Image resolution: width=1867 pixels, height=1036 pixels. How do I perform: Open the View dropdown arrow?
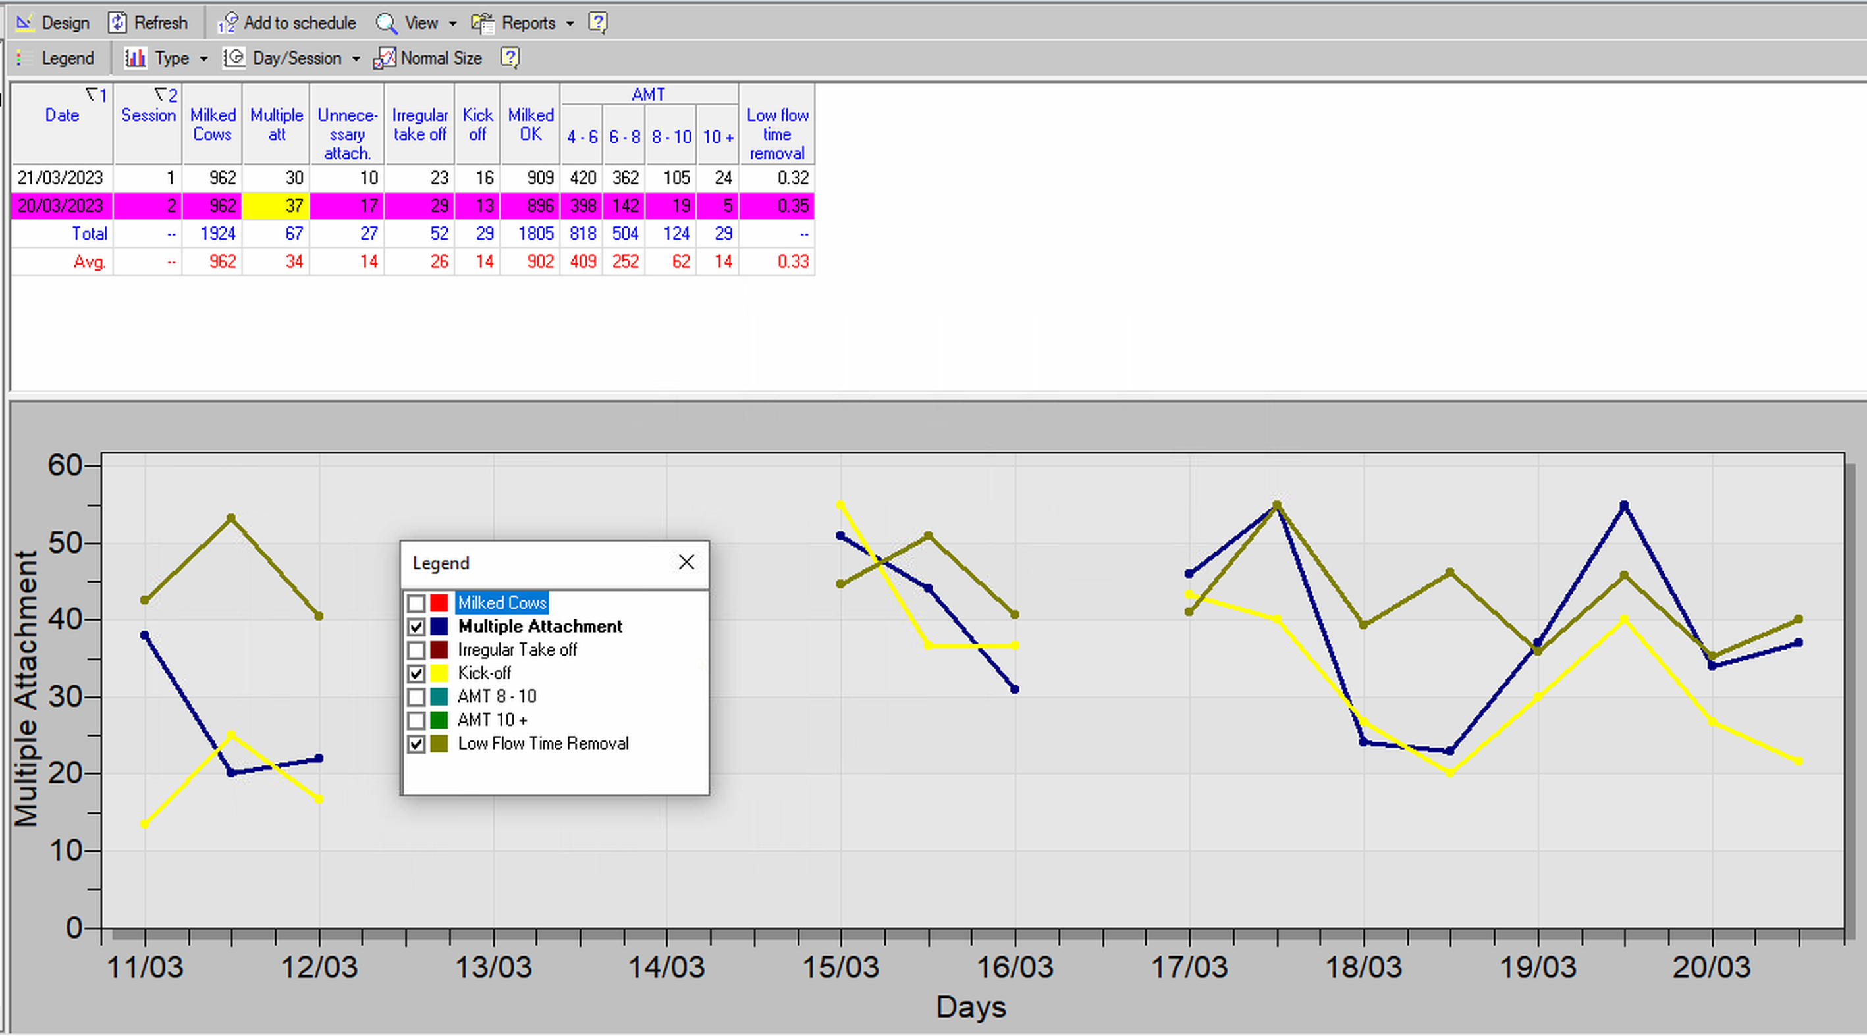(452, 22)
